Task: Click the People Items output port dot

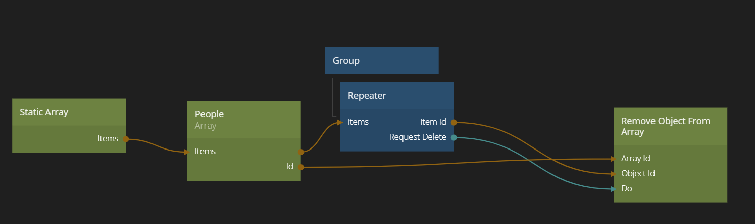Action: [300, 152]
